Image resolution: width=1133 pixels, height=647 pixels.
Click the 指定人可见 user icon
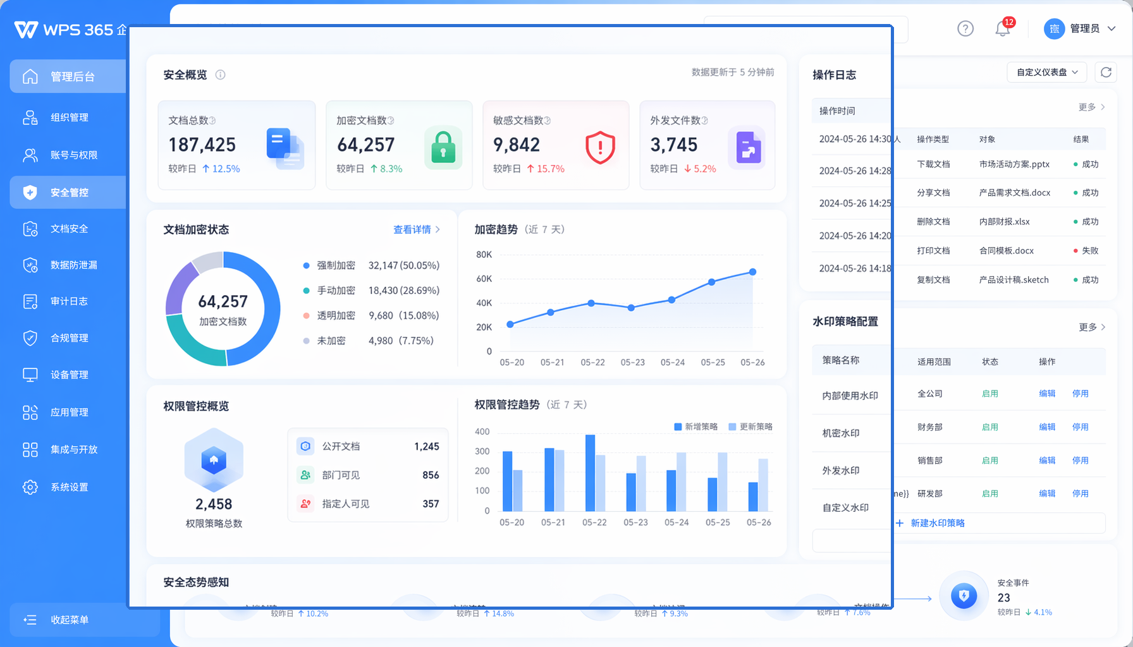(305, 504)
